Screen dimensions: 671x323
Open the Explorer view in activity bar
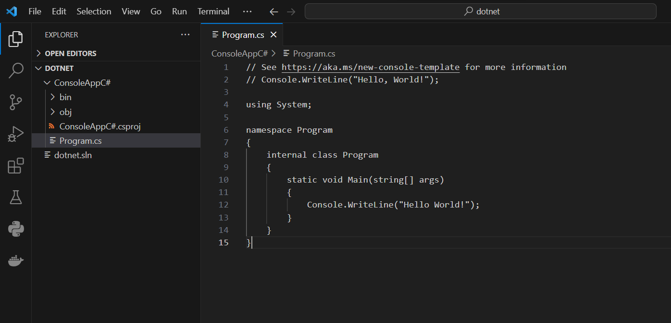tap(15, 39)
